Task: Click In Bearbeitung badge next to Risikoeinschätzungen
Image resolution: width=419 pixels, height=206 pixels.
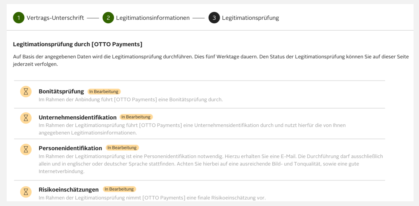Action: pyautogui.click(x=119, y=189)
